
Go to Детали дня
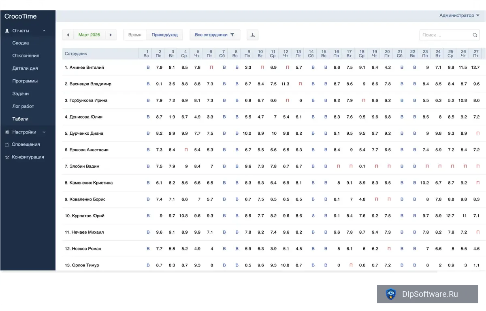tap(25, 68)
